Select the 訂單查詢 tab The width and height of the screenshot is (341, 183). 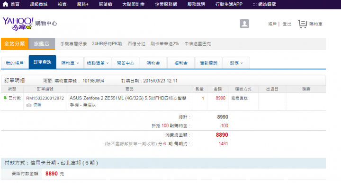(43, 62)
